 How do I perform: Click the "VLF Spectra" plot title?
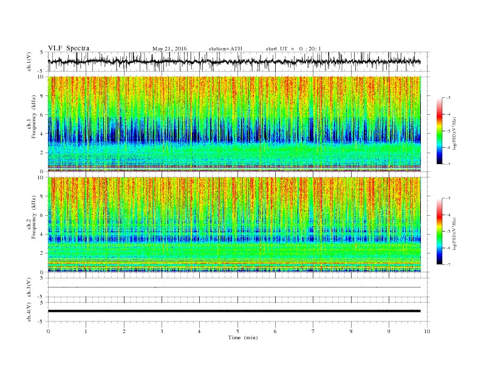[x=69, y=48]
